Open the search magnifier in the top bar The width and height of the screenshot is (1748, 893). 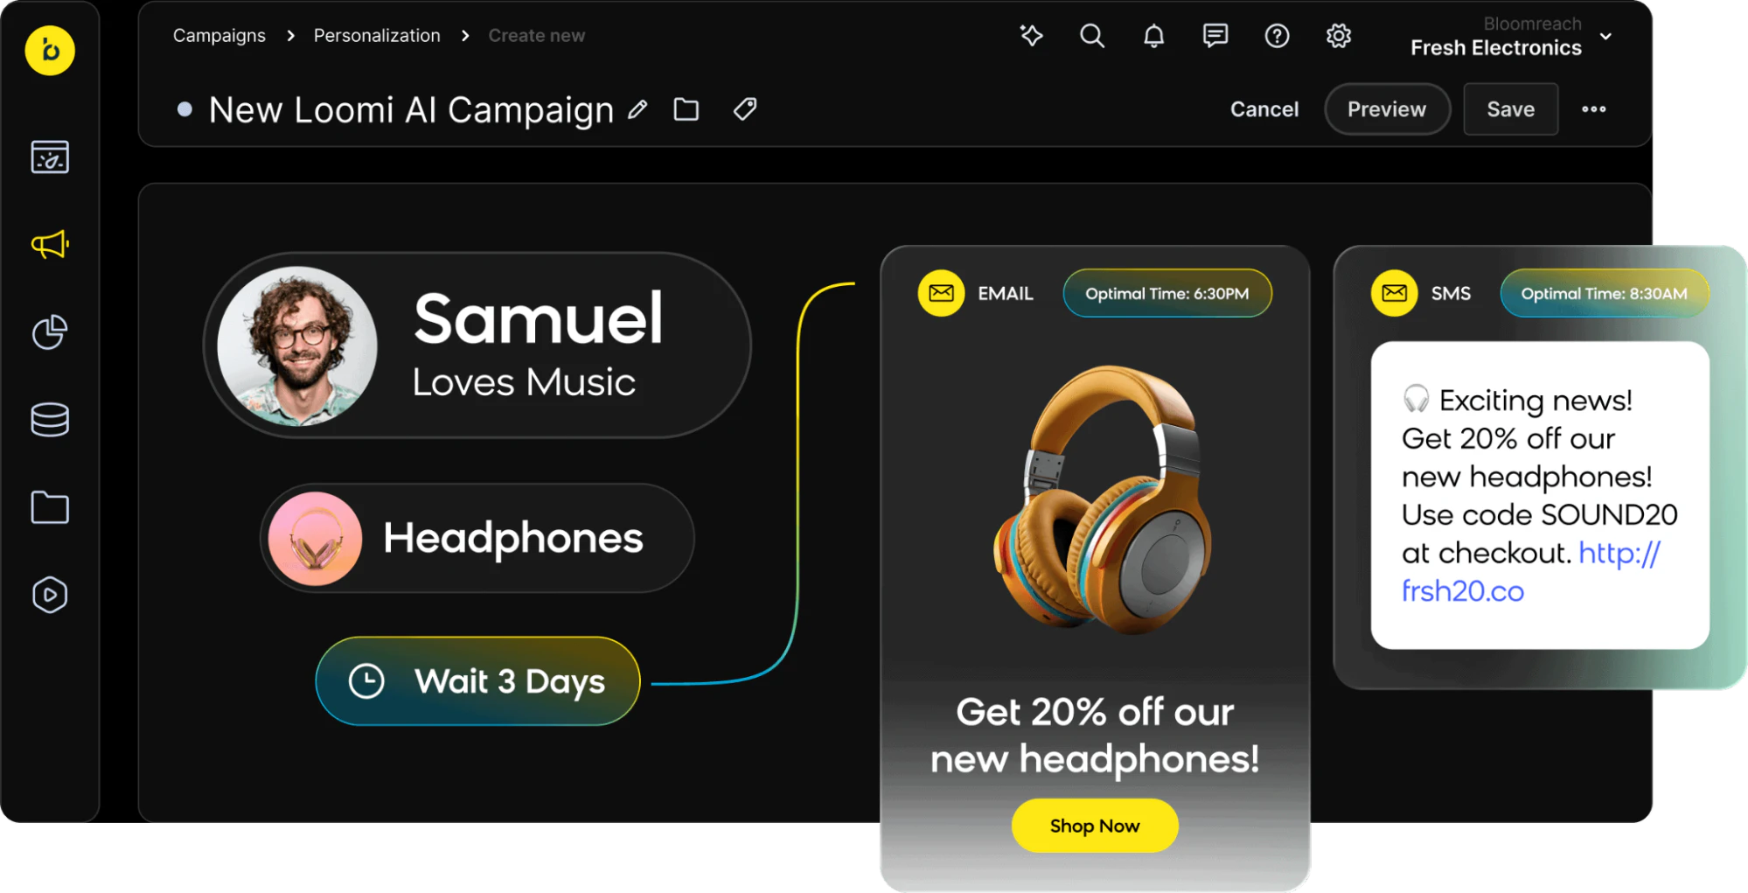pos(1091,36)
